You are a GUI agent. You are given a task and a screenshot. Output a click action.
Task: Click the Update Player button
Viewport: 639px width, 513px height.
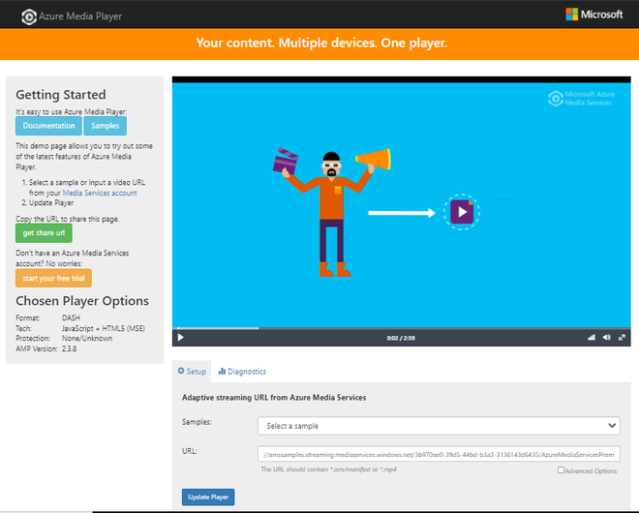[208, 498]
